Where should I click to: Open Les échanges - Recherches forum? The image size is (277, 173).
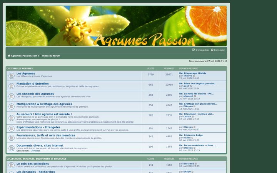pos(36,171)
